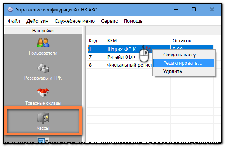Image resolution: width=225 pixels, height=149 pixels.
Task: Open the Файл menu
Action: 14,21
